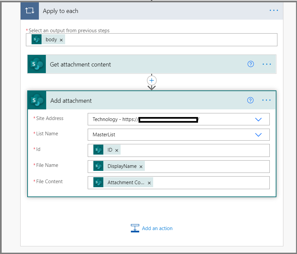This screenshot has height=254, width=297.
Task: Open the Apply to each options menu
Action: [x=273, y=10]
